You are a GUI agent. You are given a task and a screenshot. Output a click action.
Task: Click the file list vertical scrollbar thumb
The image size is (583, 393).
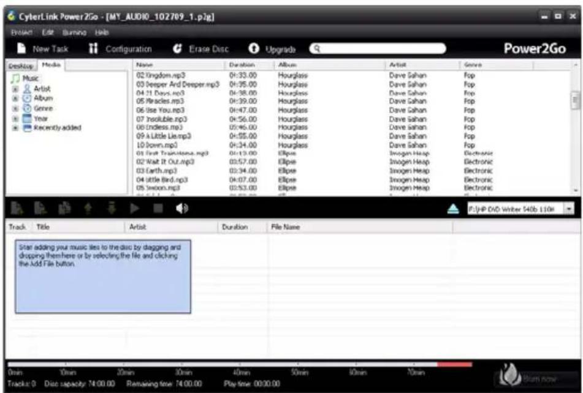[575, 99]
